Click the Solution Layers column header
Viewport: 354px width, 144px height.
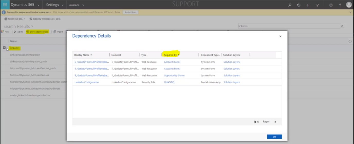point(231,55)
